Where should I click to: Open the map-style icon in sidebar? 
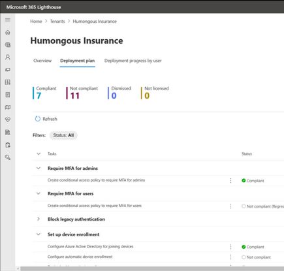coord(8,107)
